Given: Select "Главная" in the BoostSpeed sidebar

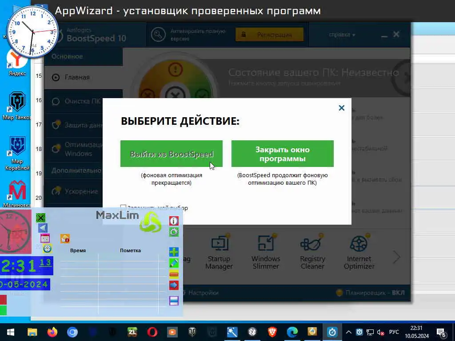Looking at the screenshot, I should 83,77.
